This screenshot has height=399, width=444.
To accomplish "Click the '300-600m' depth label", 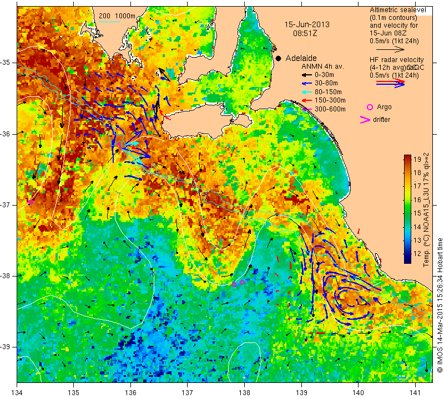I will coord(330,109).
